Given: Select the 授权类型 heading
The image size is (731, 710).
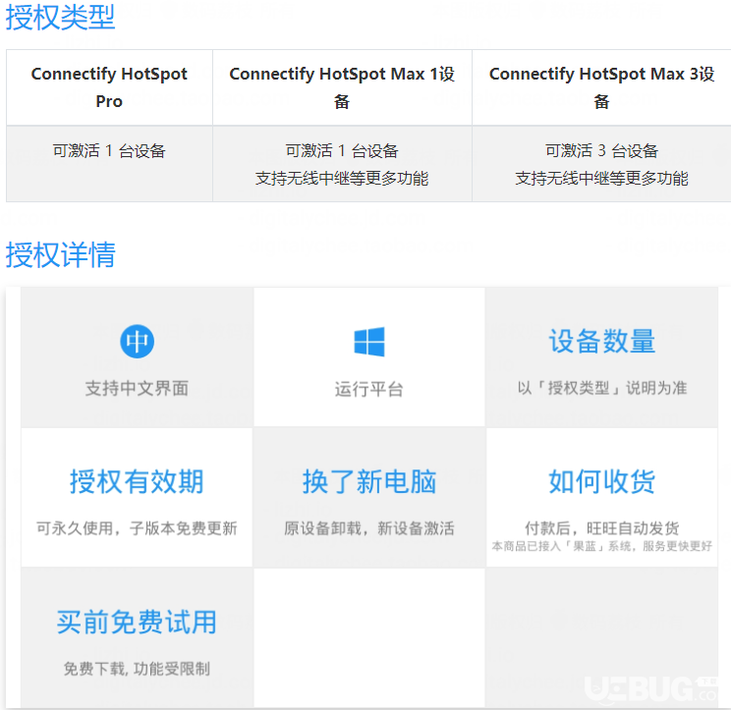Looking at the screenshot, I should pos(60,18).
